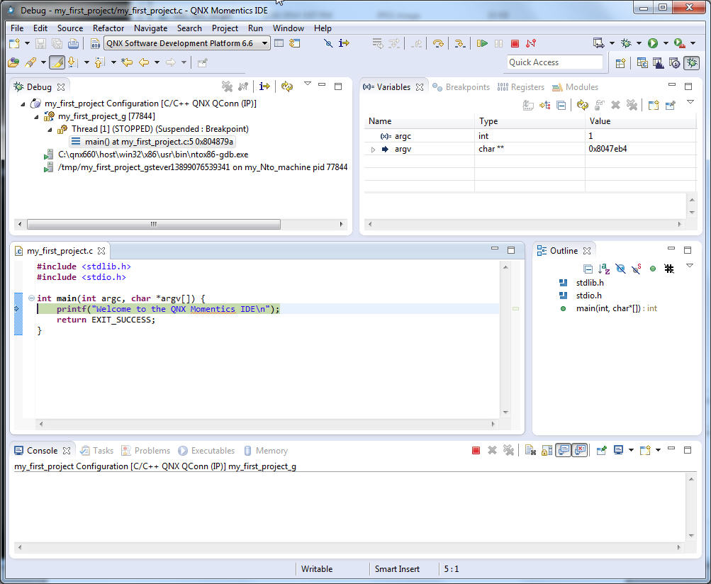This screenshot has height=584, width=711.
Task: Click the Debug launch bug icon
Action: [x=626, y=43]
